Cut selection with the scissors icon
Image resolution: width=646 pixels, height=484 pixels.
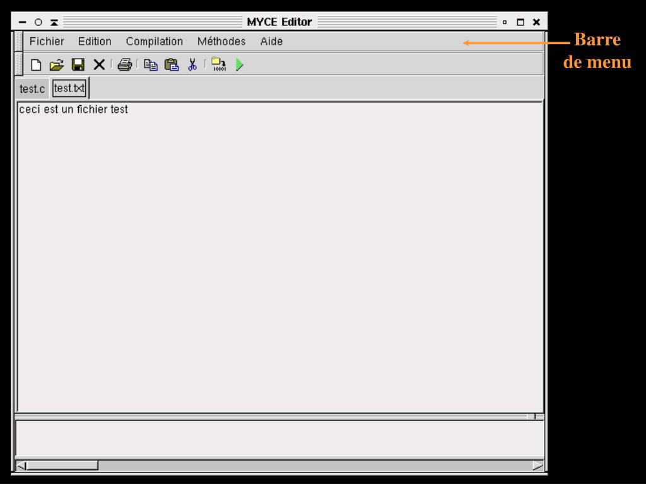coord(192,65)
